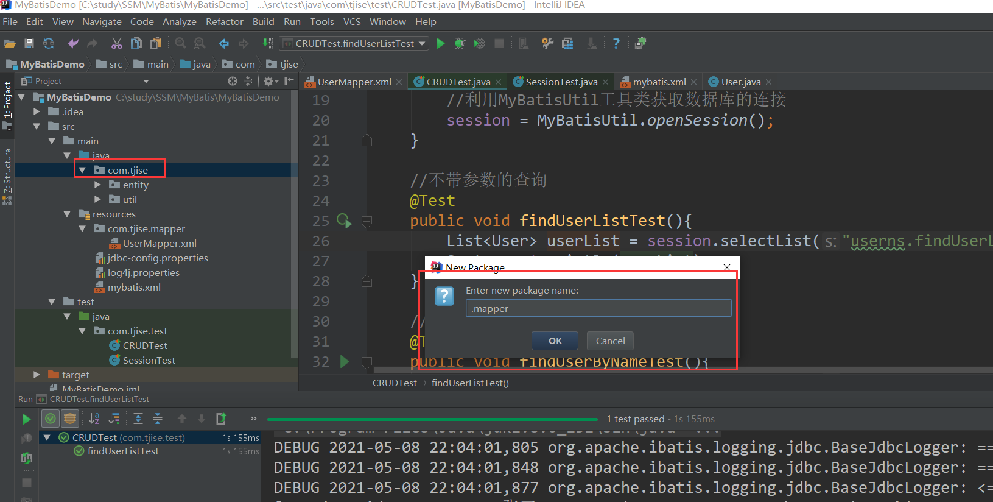Click the Synchronize toolbar icon
This screenshot has width=993, height=502.
[x=48, y=43]
